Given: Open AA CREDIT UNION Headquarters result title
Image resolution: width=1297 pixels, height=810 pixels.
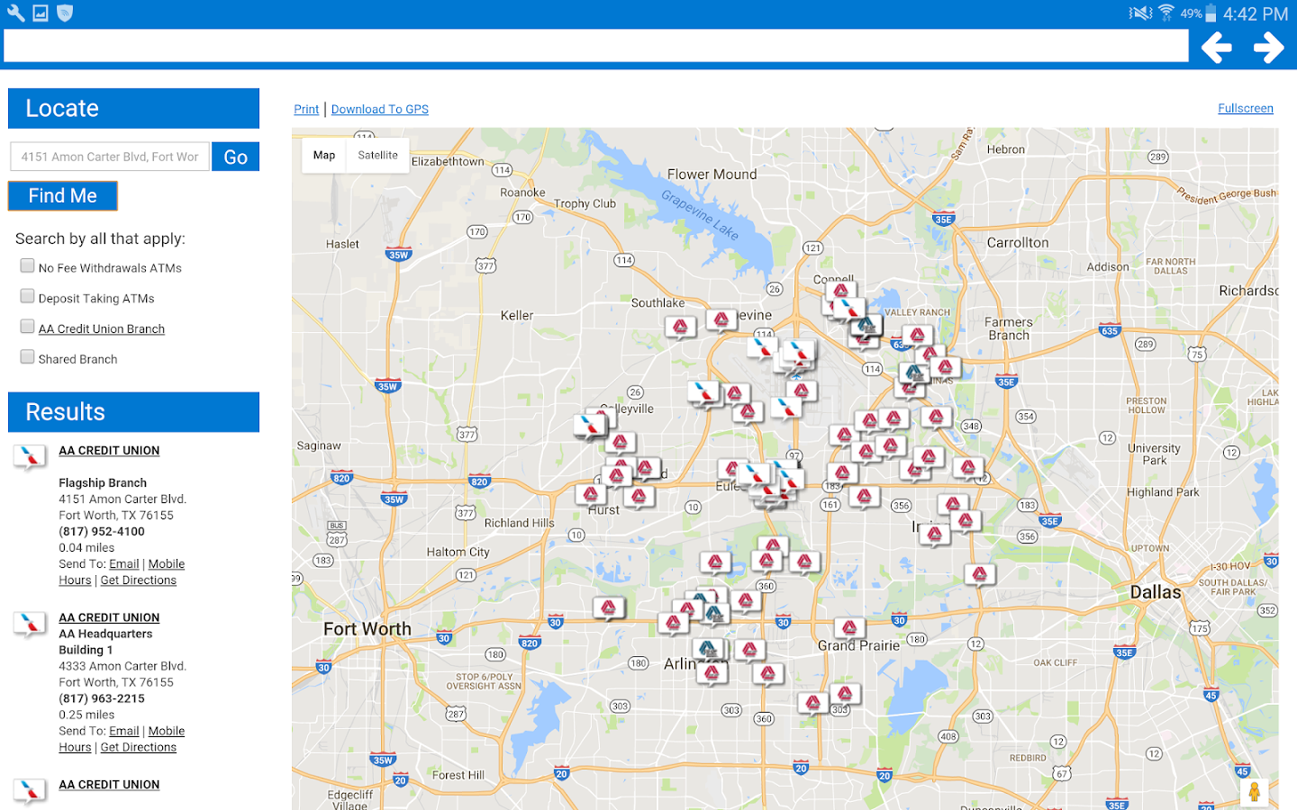Looking at the screenshot, I should (109, 618).
